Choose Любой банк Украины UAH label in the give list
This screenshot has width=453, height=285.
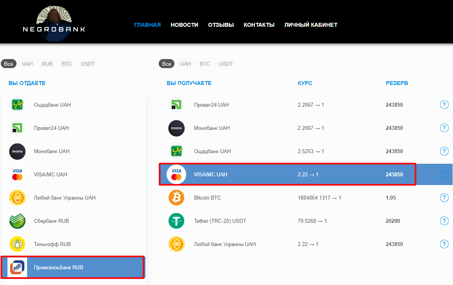pos(65,198)
